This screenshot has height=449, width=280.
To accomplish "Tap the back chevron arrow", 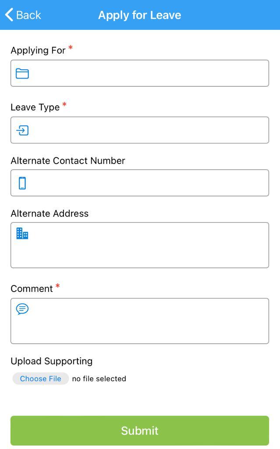I will click(9, 15).
